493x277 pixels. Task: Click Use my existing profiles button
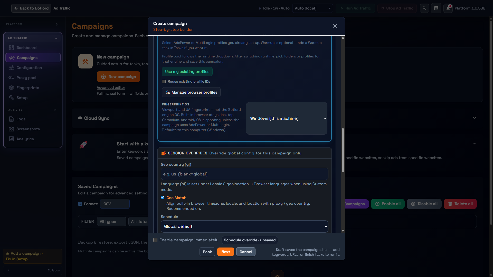[x=187, y=72]
